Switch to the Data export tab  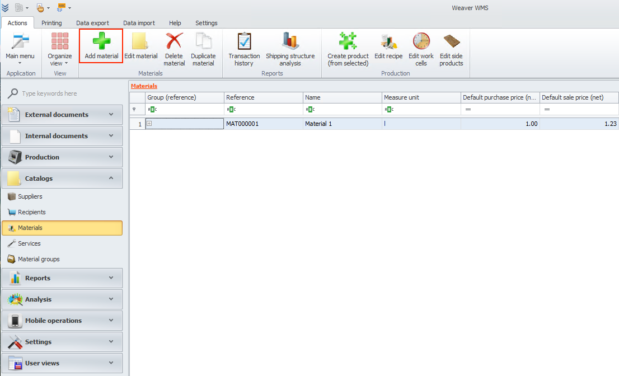[92, 23]
